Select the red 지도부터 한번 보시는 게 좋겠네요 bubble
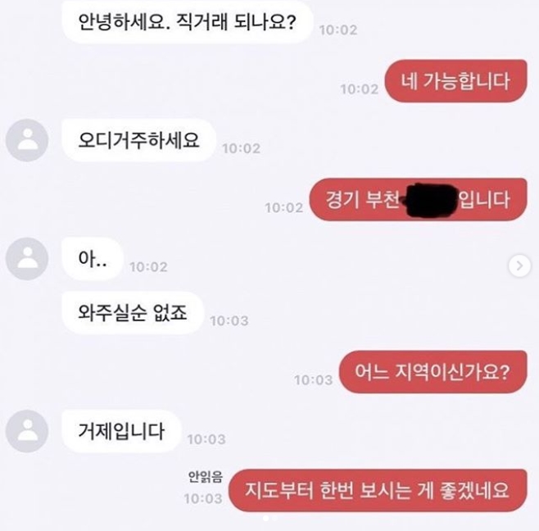Viewport: 539px width, 531px height. click(378, 490)
